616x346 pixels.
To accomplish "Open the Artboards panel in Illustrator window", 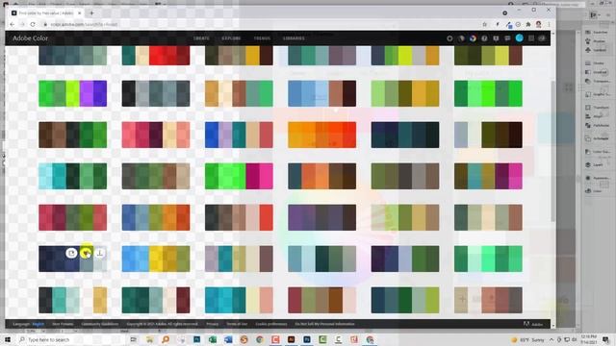I will 597,138.
